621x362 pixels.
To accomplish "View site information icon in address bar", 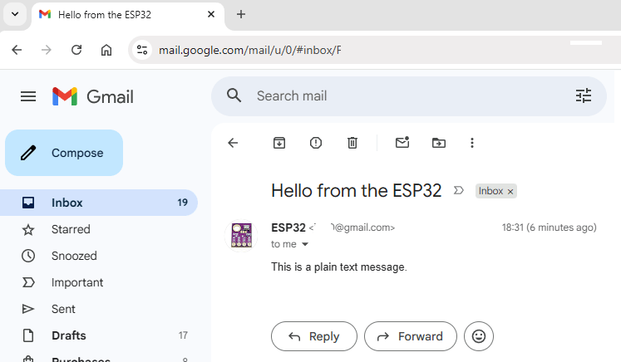I will 142,50.
